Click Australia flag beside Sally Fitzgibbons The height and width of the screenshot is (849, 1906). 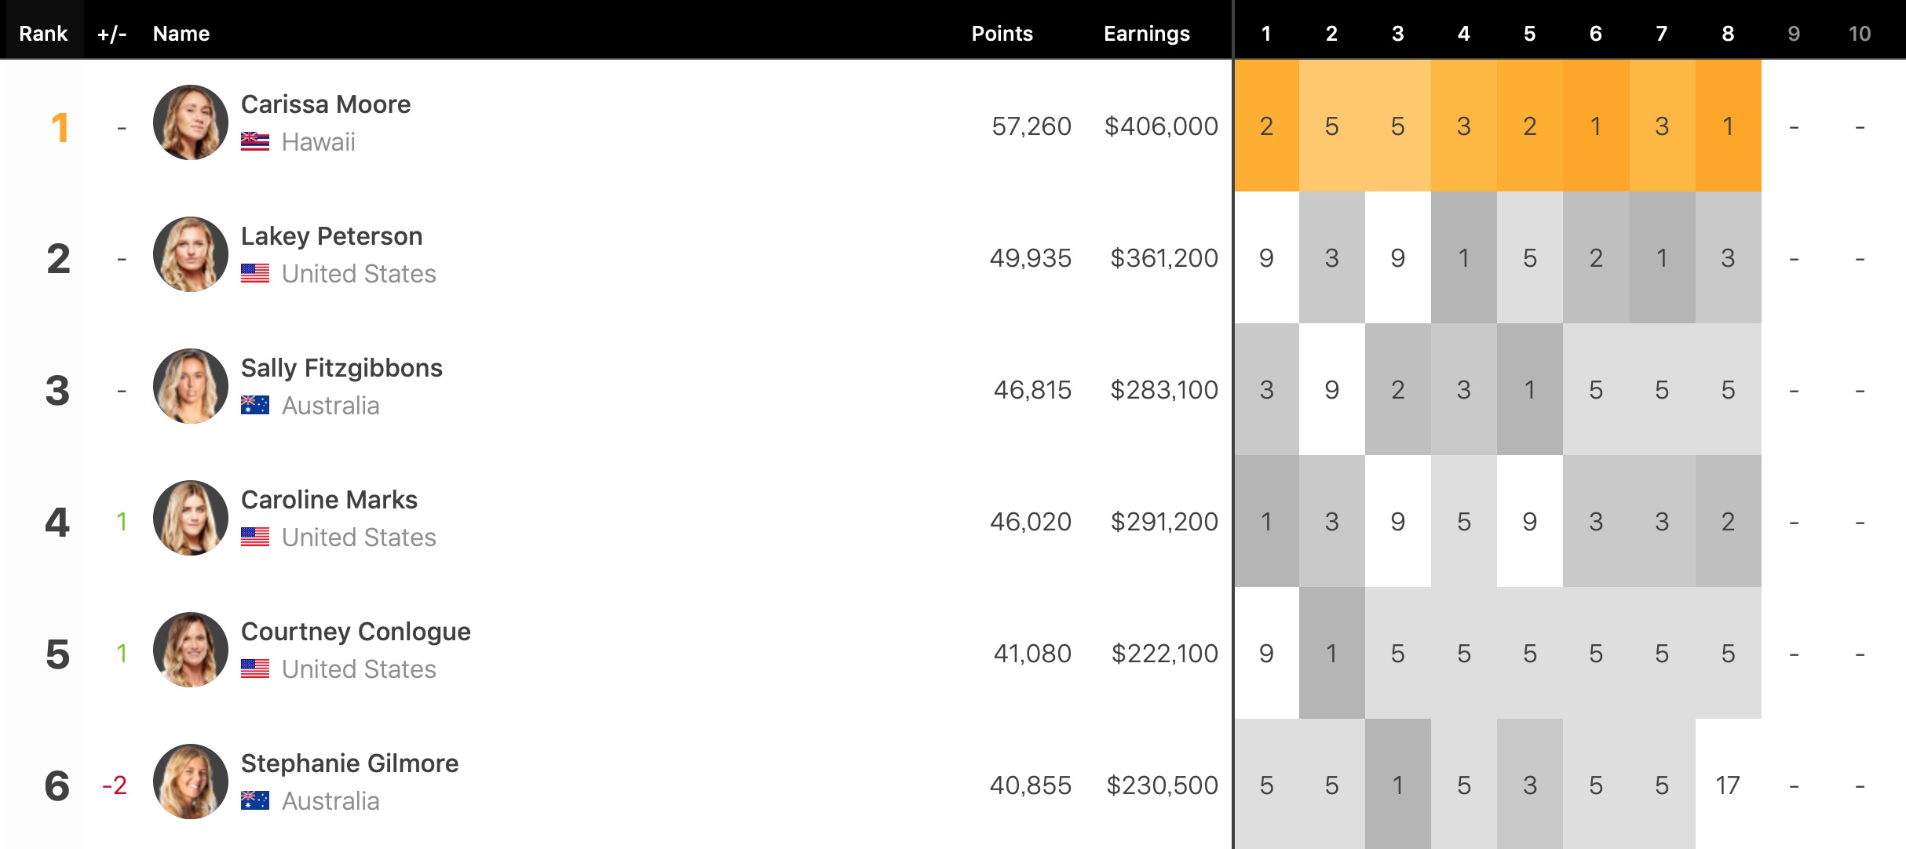click(255, 406)
